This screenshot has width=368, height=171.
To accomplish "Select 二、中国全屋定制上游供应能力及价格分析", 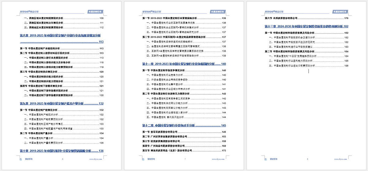I will coord(64,62).
